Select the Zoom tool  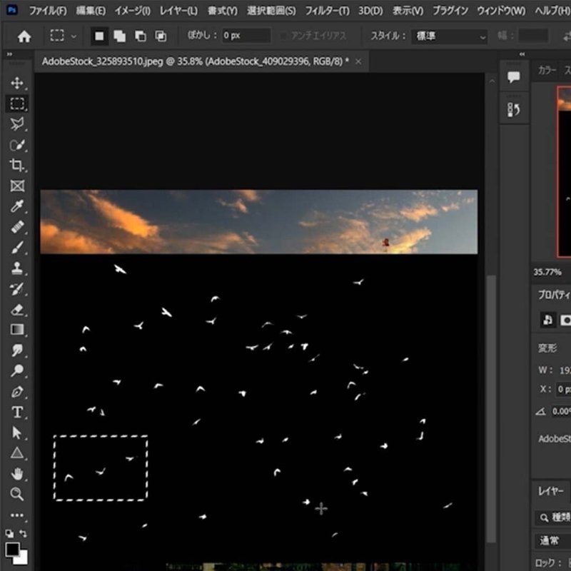point(17,494)
